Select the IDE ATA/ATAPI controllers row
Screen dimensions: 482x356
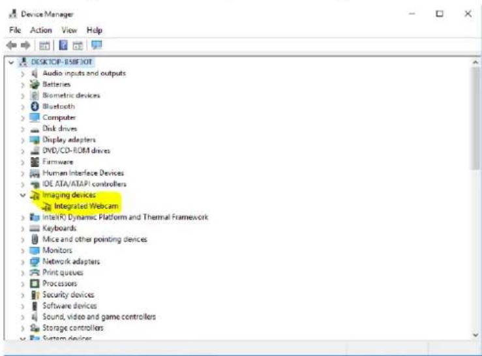point(85,184)
